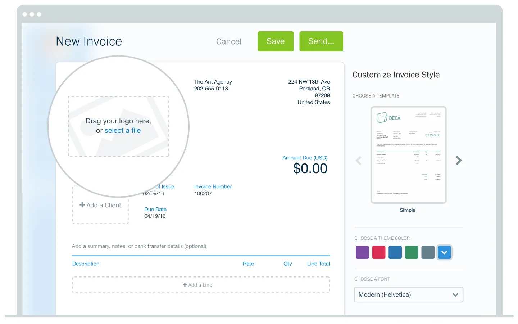Edit the Invoice Number 100207
This screenshot has height=324, width=518.
click(x=203, y=193)
